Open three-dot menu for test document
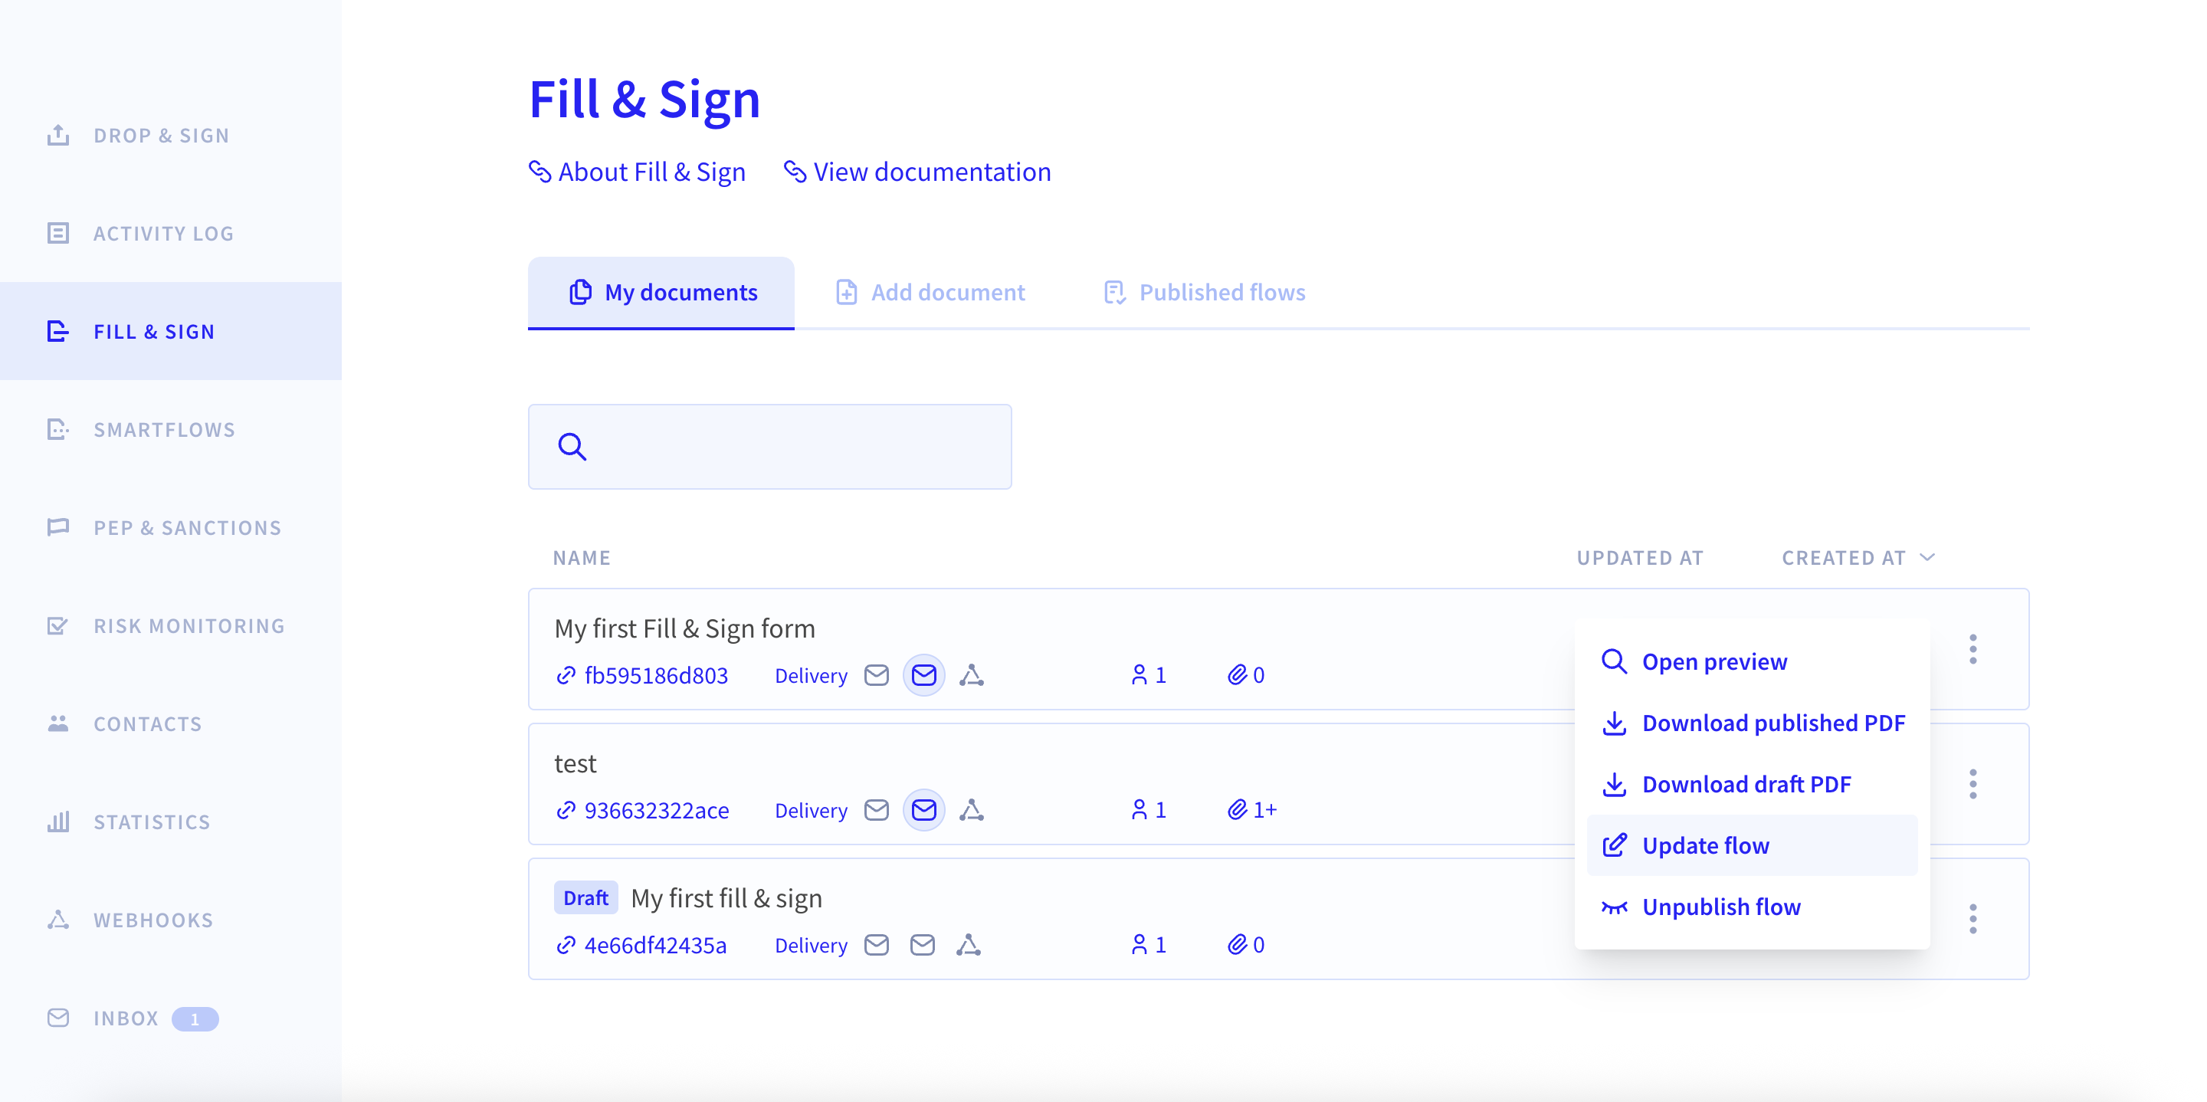Viewport: 2207px width, 1102px height. pos(1973,784)
